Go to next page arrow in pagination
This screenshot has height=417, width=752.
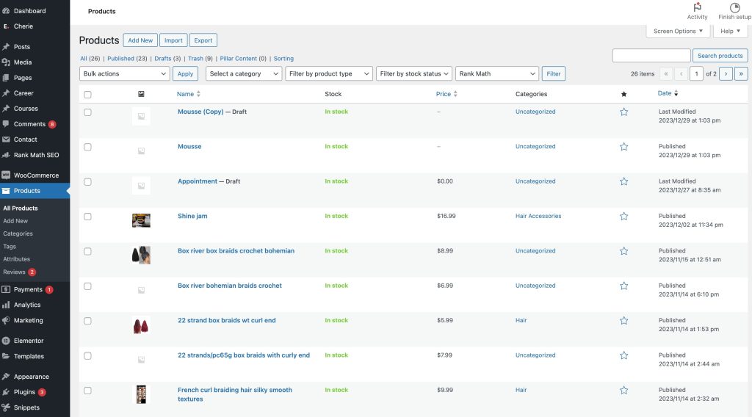point(726,73)
